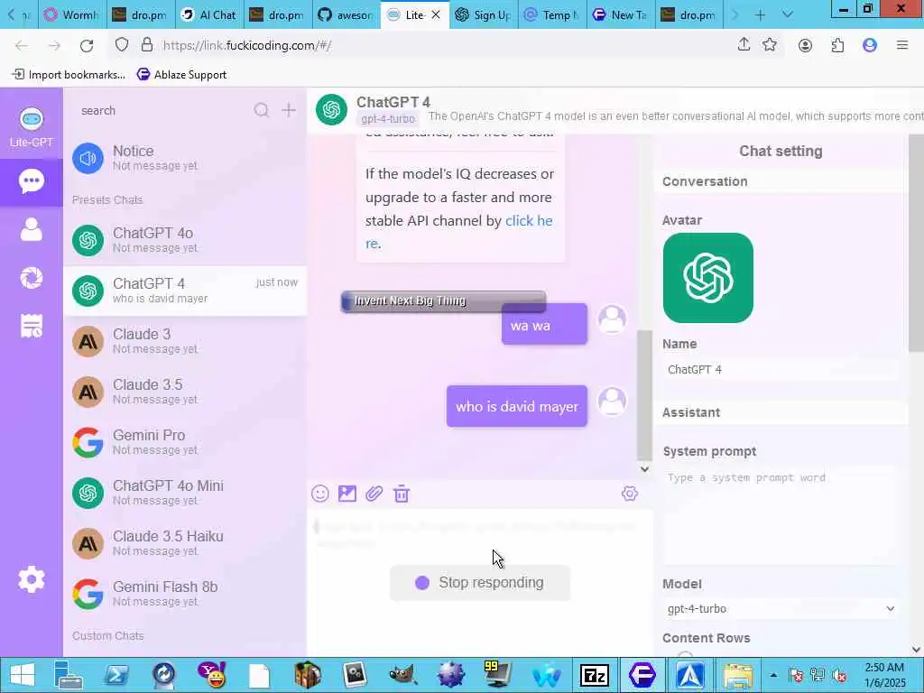Open the user profile sidebar icon

tap(32, 229)
